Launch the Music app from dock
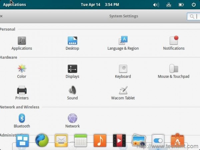This screenshot has height=150, width=200. (100, 141)
